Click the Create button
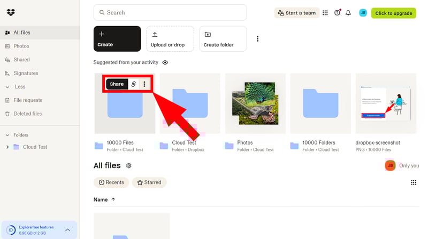 click(x=117, y=38)
